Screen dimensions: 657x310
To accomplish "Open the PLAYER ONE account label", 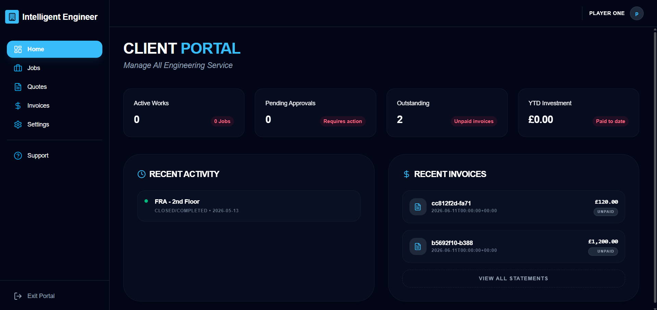I will [607, 13].
